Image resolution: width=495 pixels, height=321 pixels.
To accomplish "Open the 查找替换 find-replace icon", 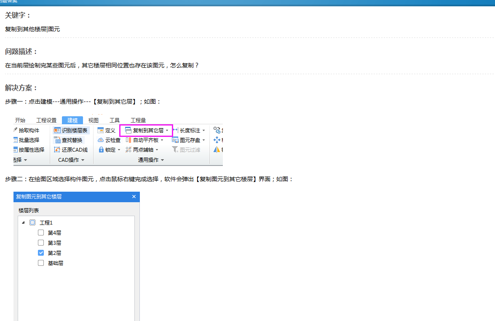I will 57,140.
